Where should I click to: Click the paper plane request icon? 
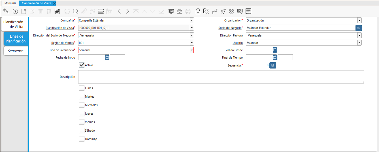tap(223, 11)
